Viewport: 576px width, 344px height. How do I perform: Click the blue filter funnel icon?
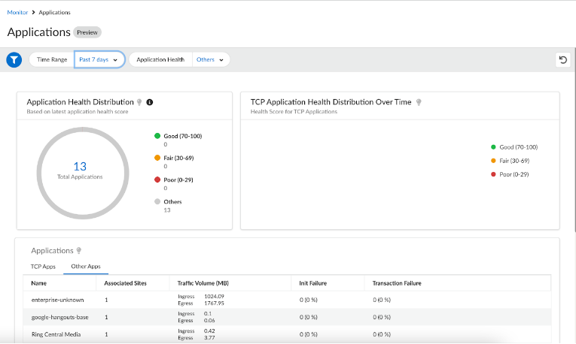tap(14, 60)
